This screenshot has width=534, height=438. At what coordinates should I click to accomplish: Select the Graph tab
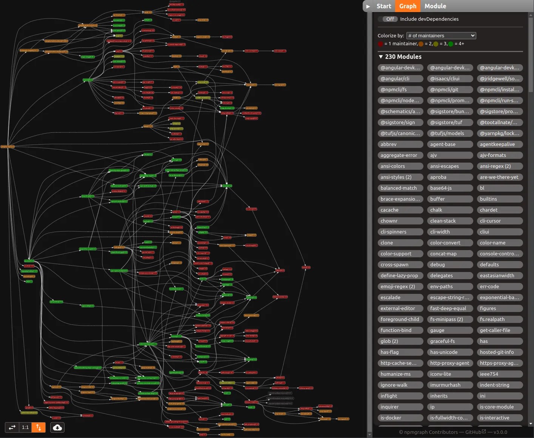point(408,6)
